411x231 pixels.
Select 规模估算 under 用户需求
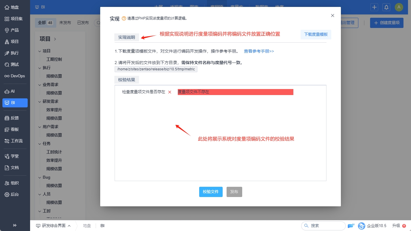pos(54,135)
